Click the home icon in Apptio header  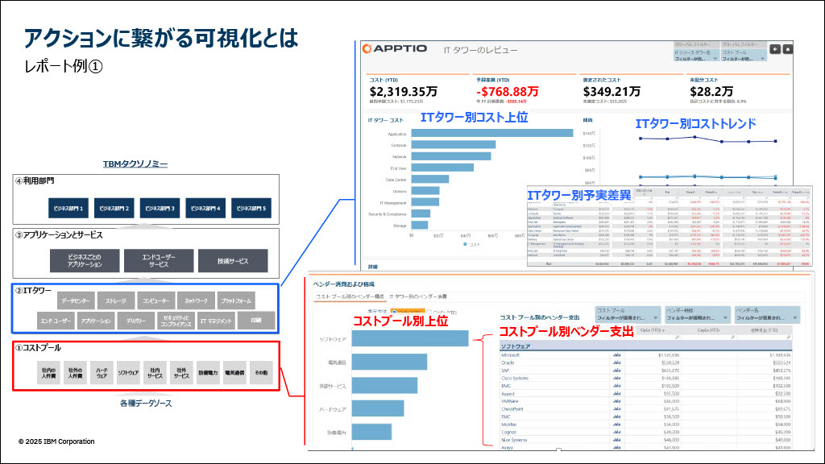(788, 49)
